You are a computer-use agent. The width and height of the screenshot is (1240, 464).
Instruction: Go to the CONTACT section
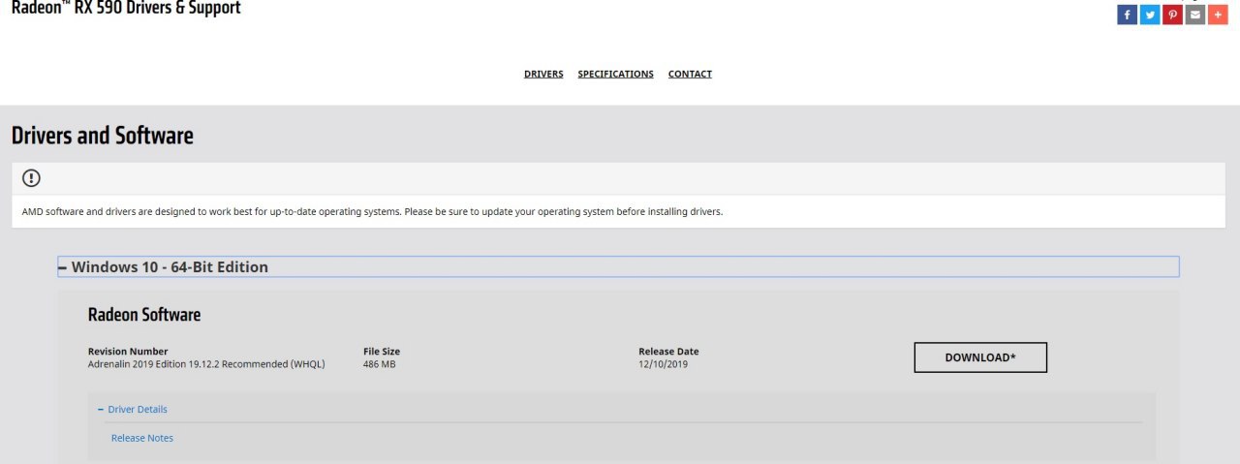click(690, 74)
